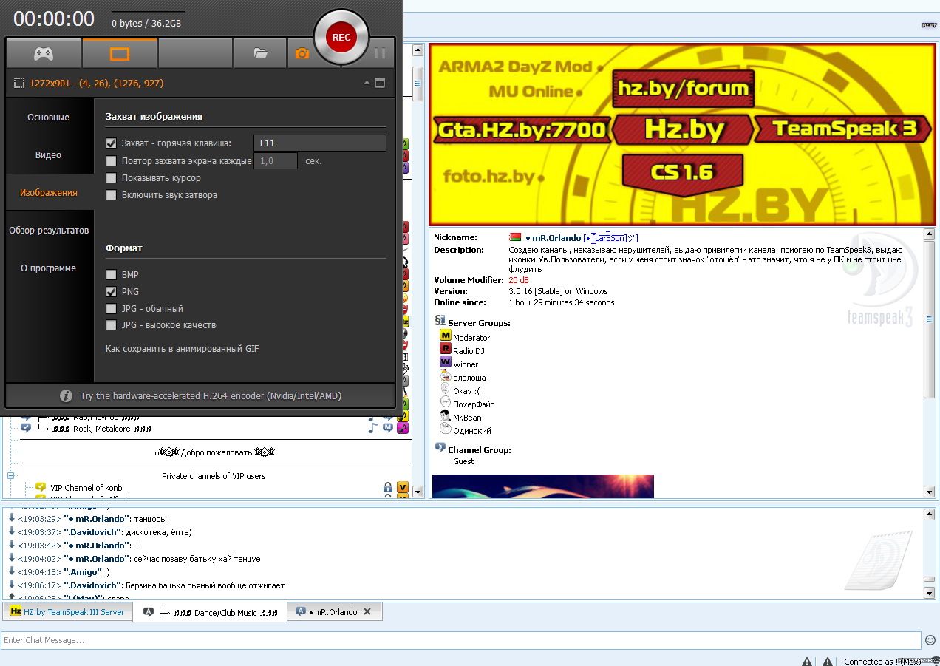Viewport: 940px width, 666px height.
Task: Open the emoticon smiley picker
Action: click(931, 640)
